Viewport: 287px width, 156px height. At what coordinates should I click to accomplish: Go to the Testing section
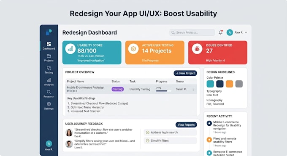(x=49, y=70)
